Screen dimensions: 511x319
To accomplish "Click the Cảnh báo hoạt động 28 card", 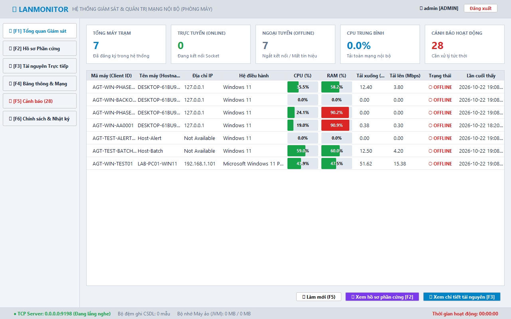I will click(465, 44).
